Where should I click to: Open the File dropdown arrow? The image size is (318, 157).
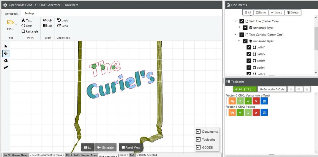[16, 25]
